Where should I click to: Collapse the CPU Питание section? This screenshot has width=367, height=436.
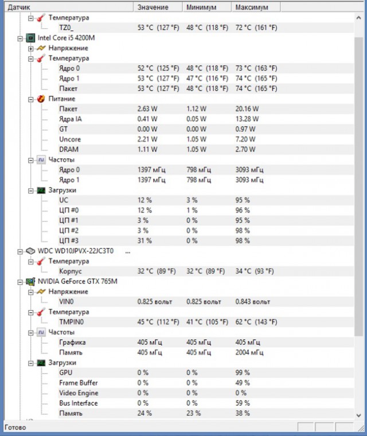(30, 99)
